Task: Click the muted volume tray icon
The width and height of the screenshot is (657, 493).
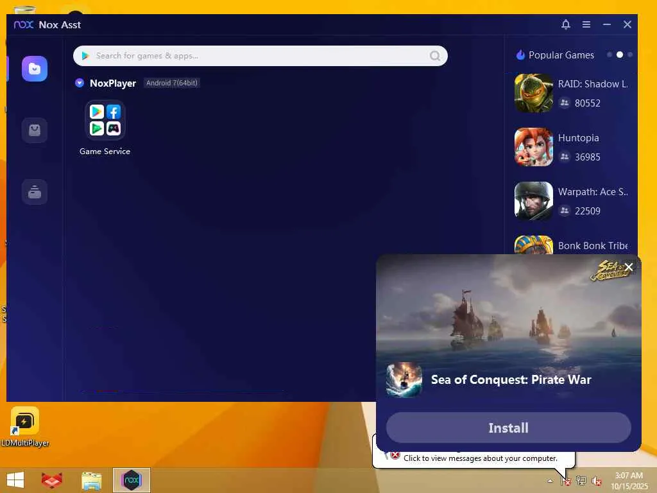Action: [x=597, y=481]
